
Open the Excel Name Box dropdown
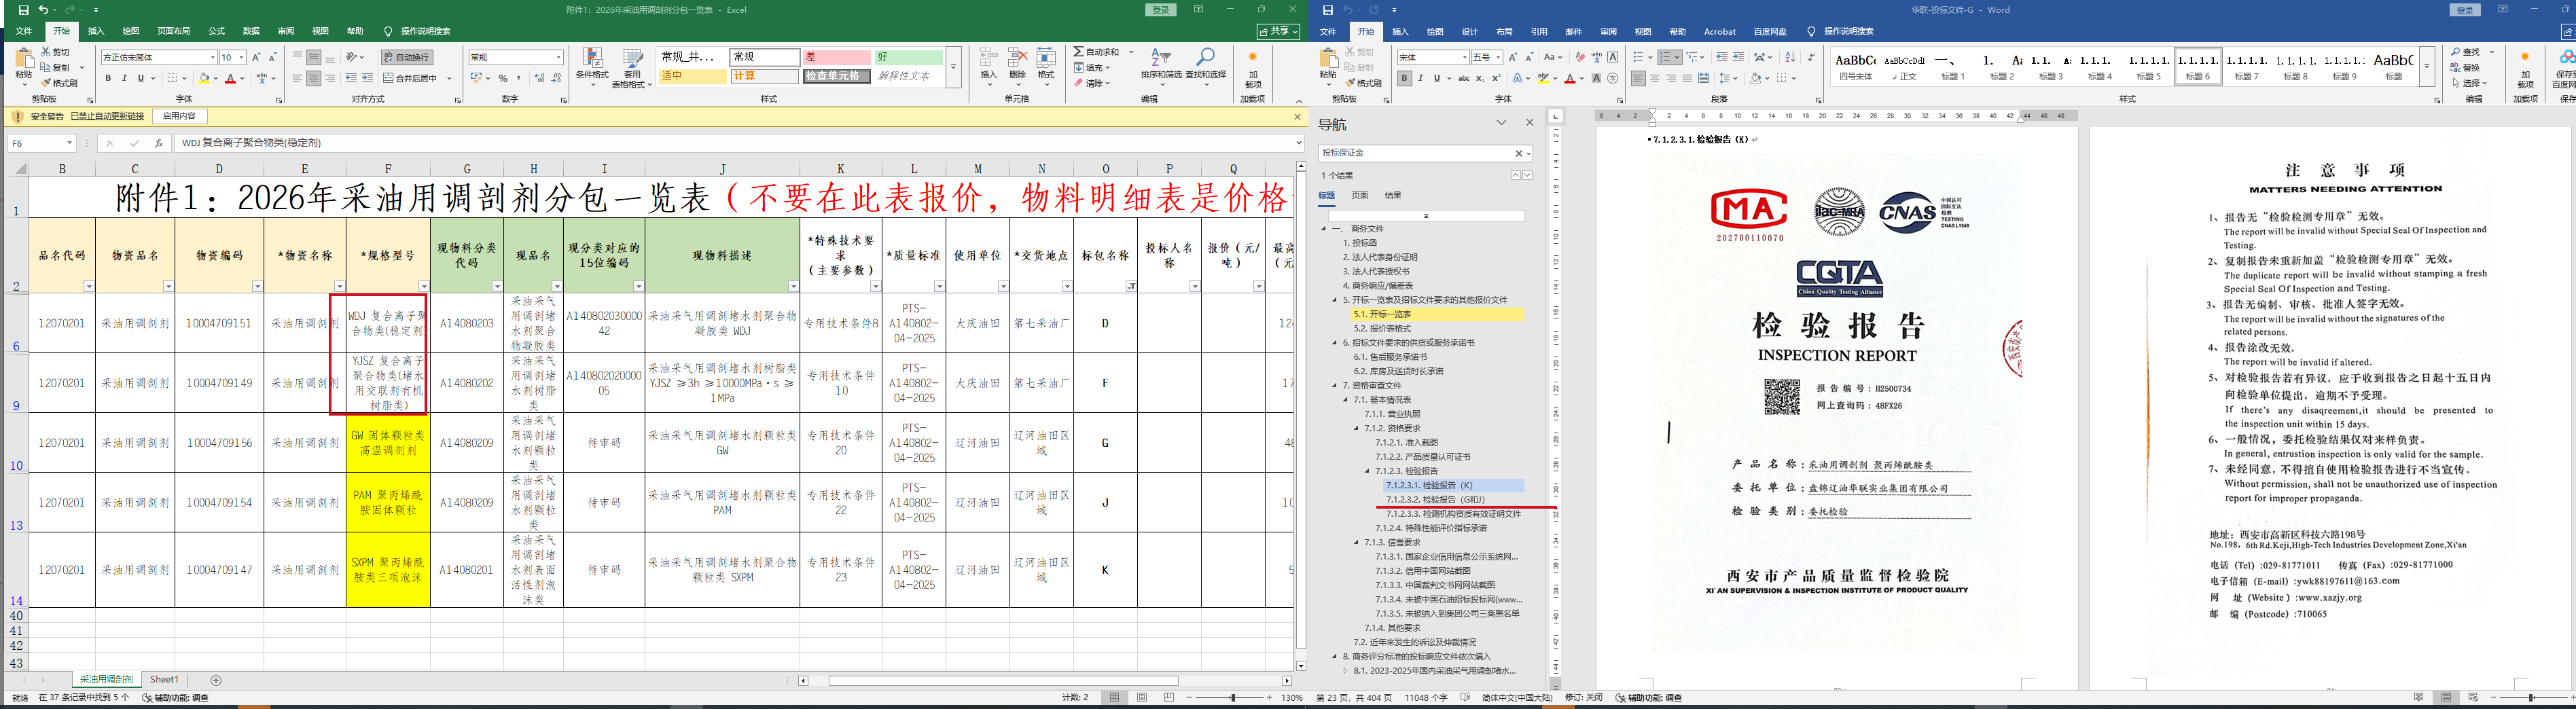[x=69, y=143]
